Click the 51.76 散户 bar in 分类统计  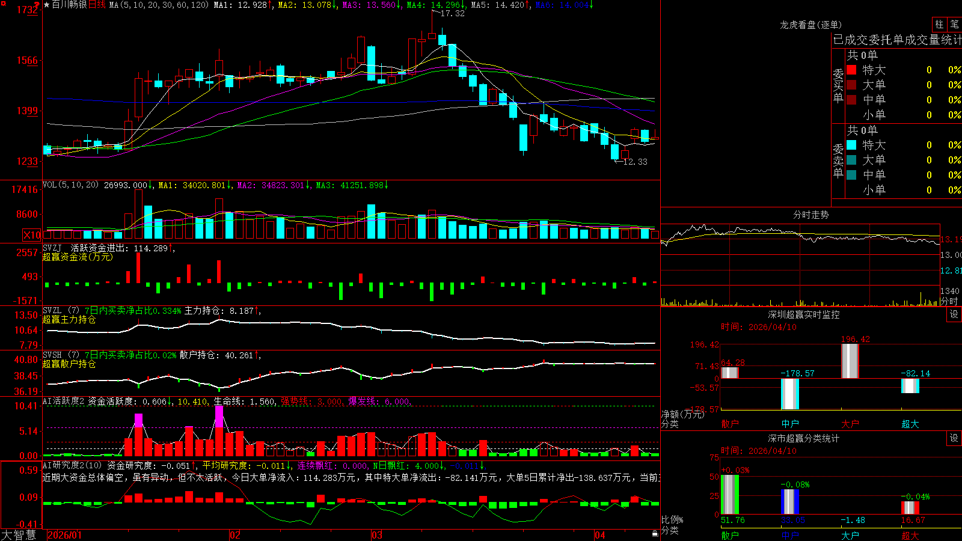(730, 495)
